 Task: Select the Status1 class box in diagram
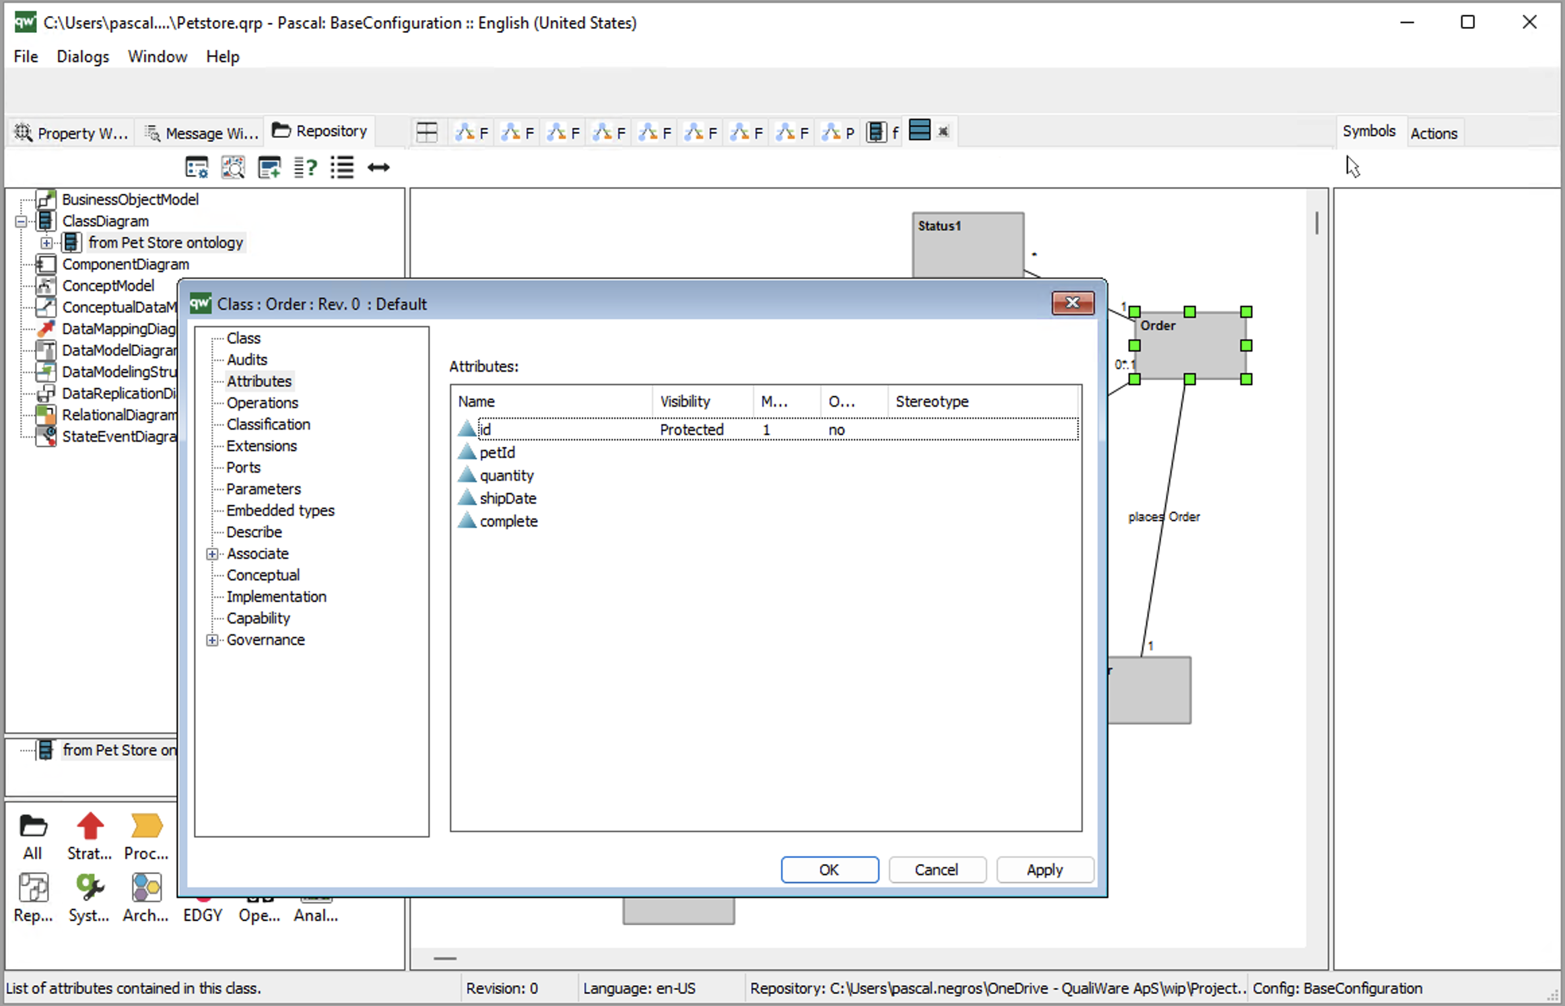click(x=968, y=244)
